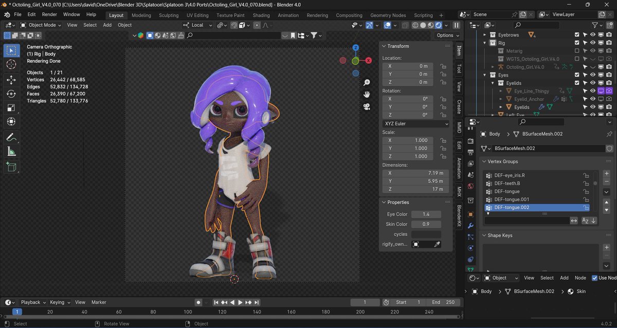Toggle the Eyes collection checkbox
The width and height of the screenshot is (617, 328).
pos(577,75)
